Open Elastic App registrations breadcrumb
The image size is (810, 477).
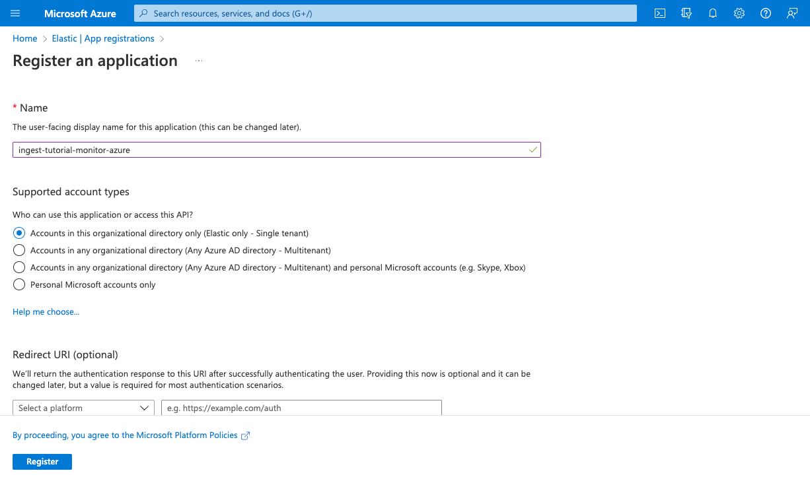[x=102, y=38]
